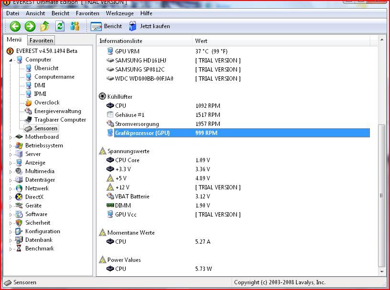Select the Grafikprozessor (GPU) fan row
The image size is (390, 290).
coord(238,133)
